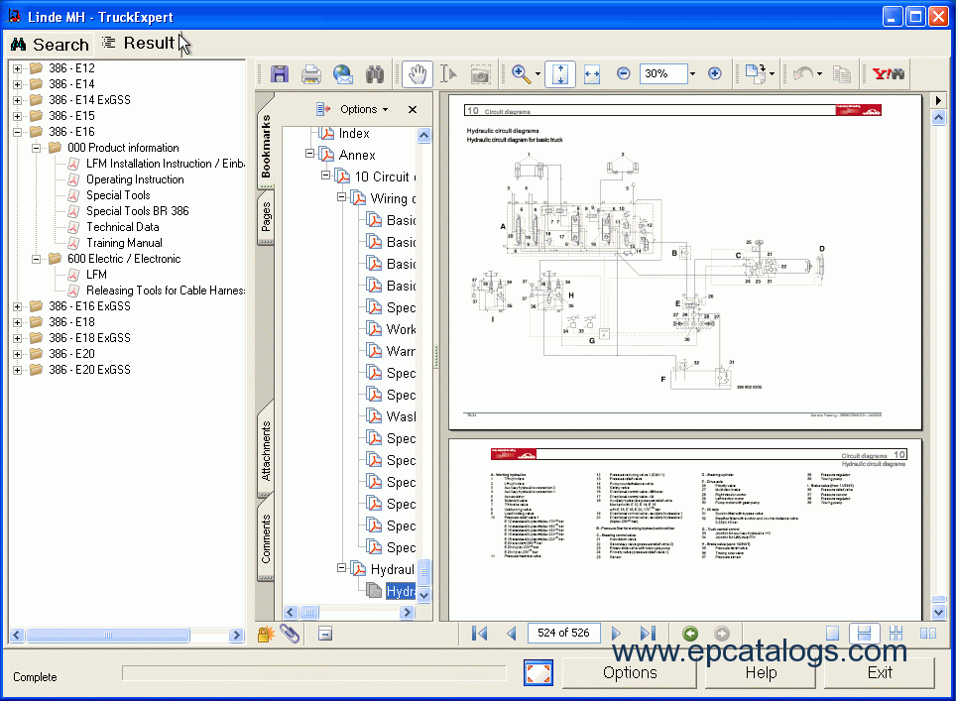The width and height of the screenshot is (956, 701).
Task: Click the 30% zoom input field
Action: [x=662, y=73]
